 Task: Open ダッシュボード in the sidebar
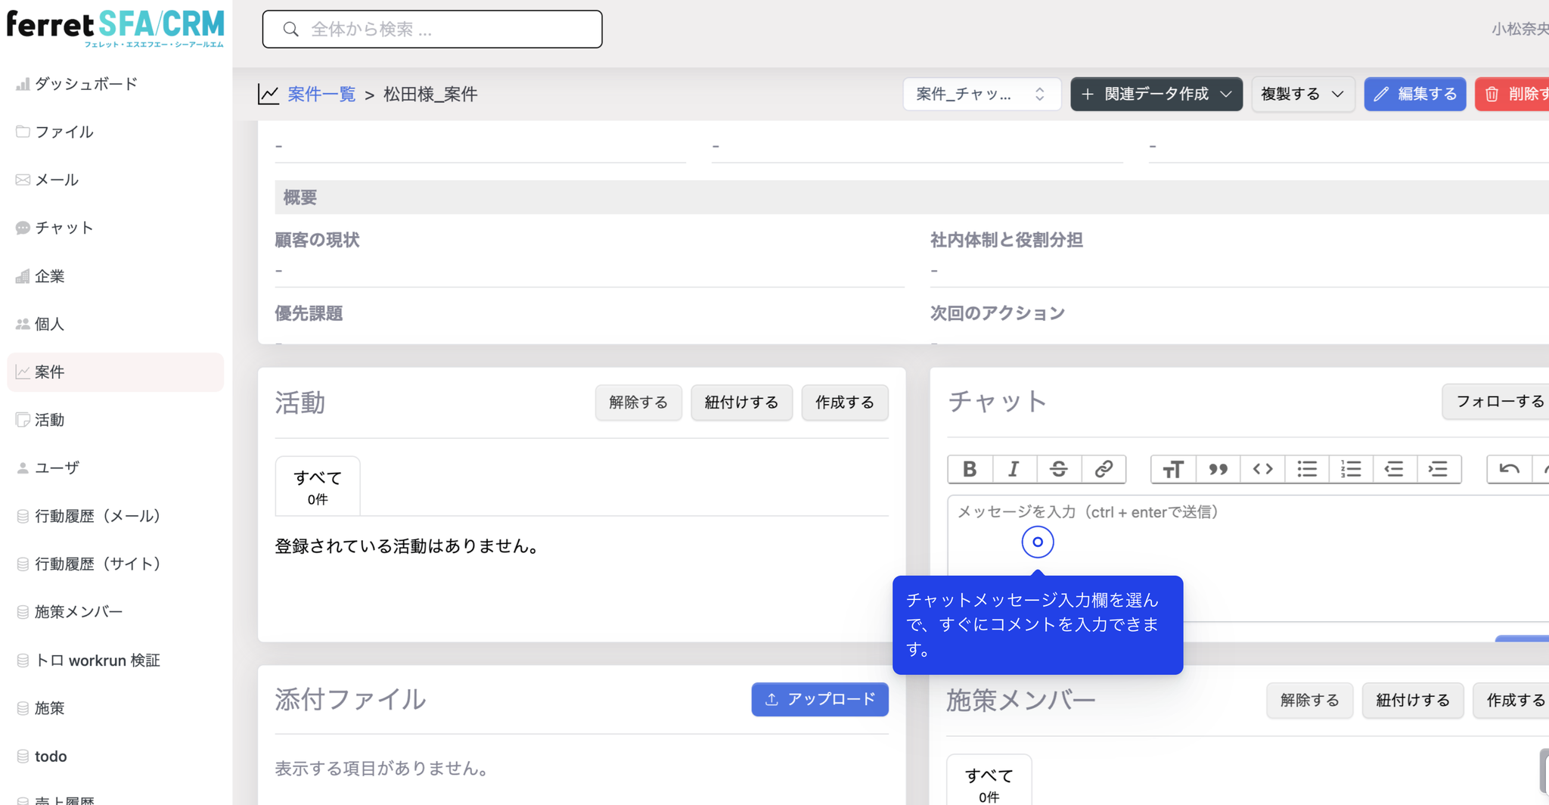(x=115, y=84)
